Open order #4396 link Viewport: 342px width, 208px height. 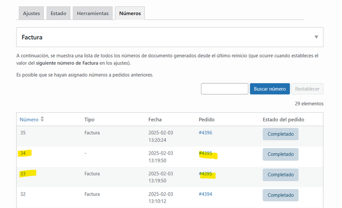pyautogui.click(x=205, y=133)
